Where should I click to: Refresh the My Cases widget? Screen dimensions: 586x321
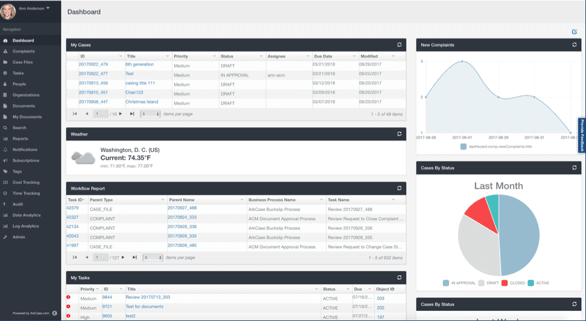pyautogui.click(x=399, y=45)
